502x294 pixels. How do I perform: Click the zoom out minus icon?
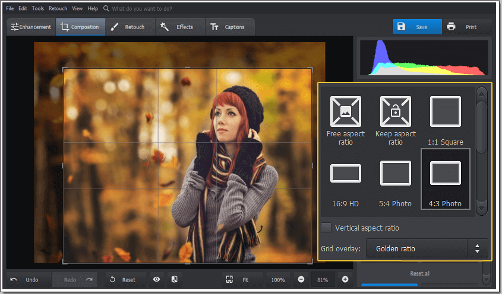(301, 279)
